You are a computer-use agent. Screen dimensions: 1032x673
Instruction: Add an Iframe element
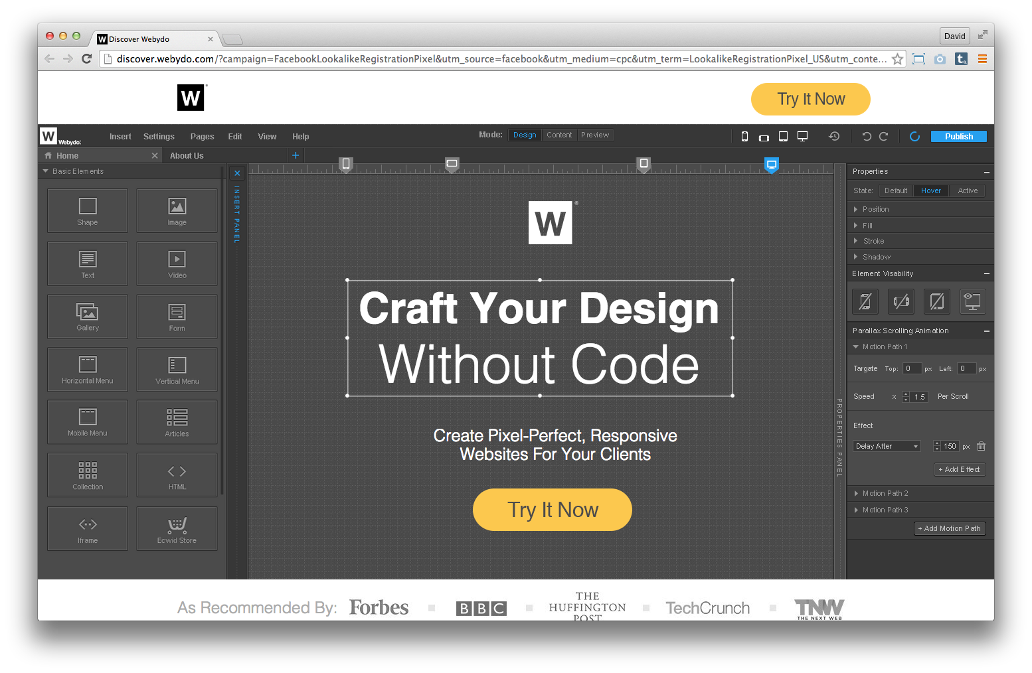click(88, 529)
